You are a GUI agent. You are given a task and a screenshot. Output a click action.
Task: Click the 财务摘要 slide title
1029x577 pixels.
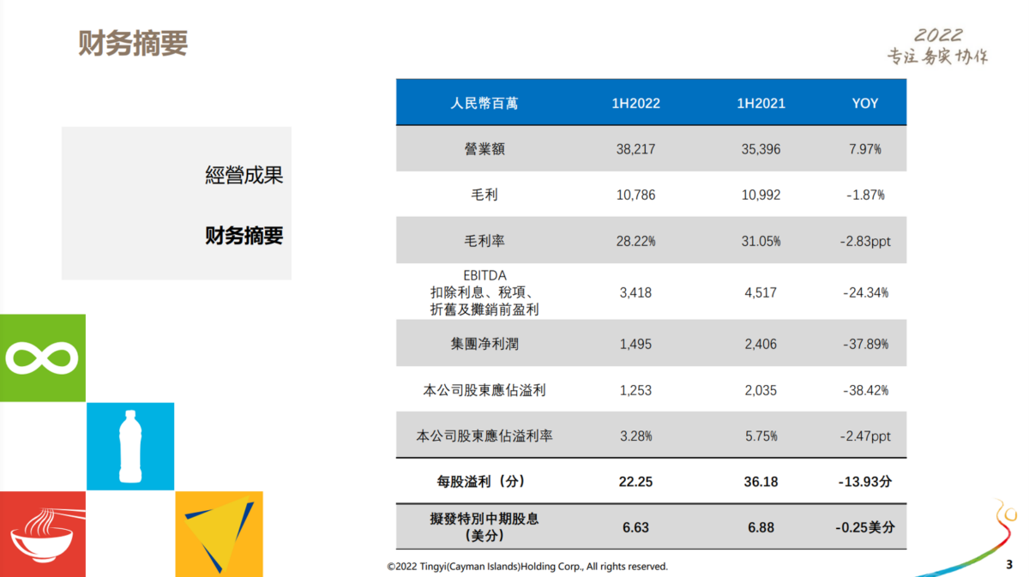pos(133,43)
